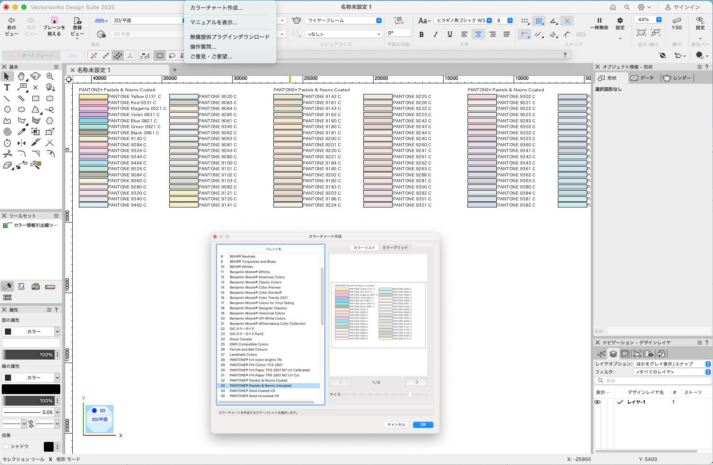Select the Selection arrow tool in Basic palette
Screen dimensions: 713x465
click(7, 76)
